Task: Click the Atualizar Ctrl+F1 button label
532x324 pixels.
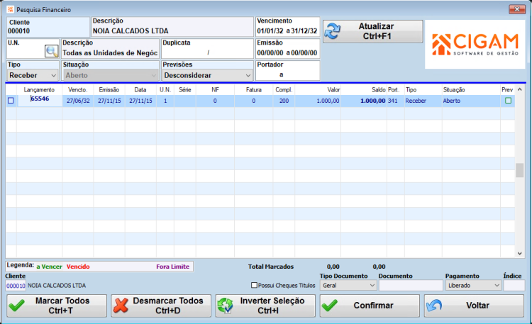Action: coord(377,31)
